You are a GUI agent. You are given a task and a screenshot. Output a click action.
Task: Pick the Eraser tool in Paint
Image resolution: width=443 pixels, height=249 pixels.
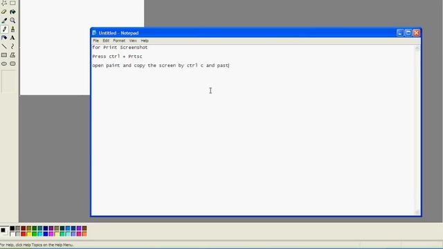4,12
